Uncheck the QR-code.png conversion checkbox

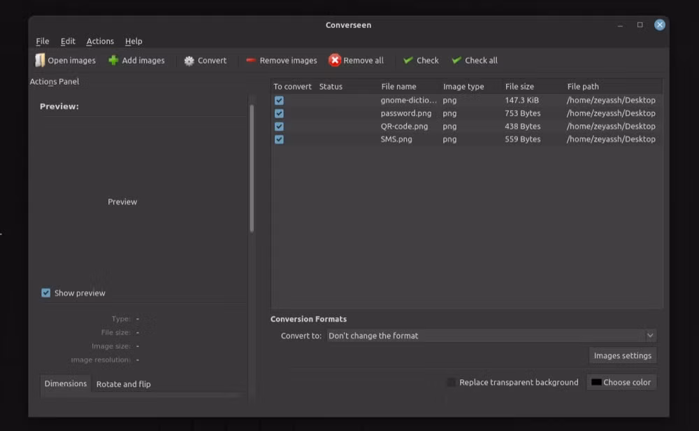[279, 126]
